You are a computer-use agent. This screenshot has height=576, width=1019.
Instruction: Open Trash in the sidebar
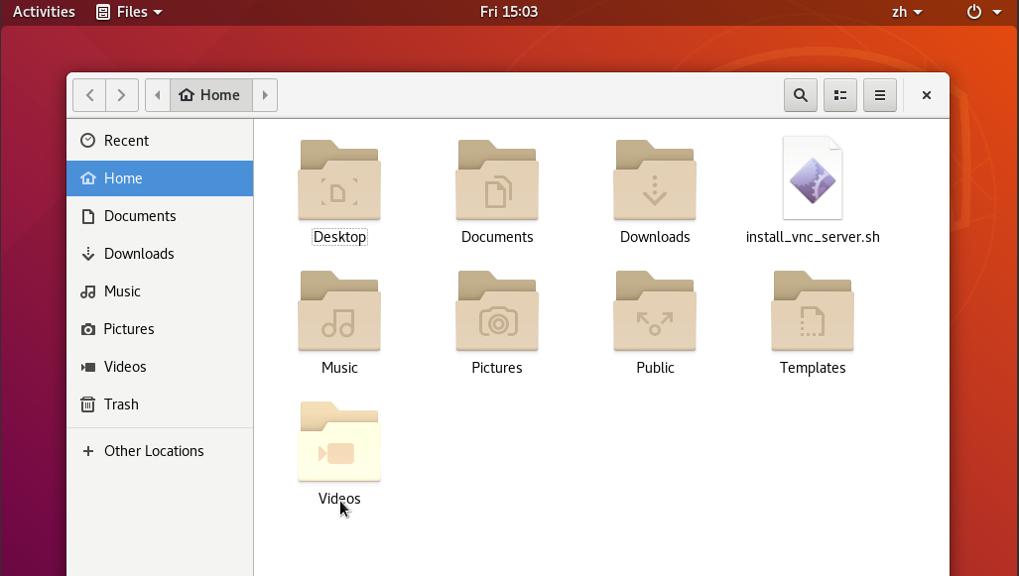pyautogui.click(x=121, y=404)
